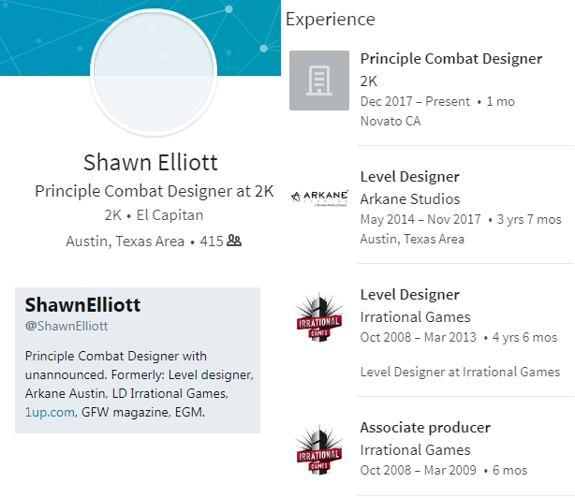Click the headline Principle Combat Designer at 2K
The width and height of the screenshot is (575, 498).
tap(154, 191)
